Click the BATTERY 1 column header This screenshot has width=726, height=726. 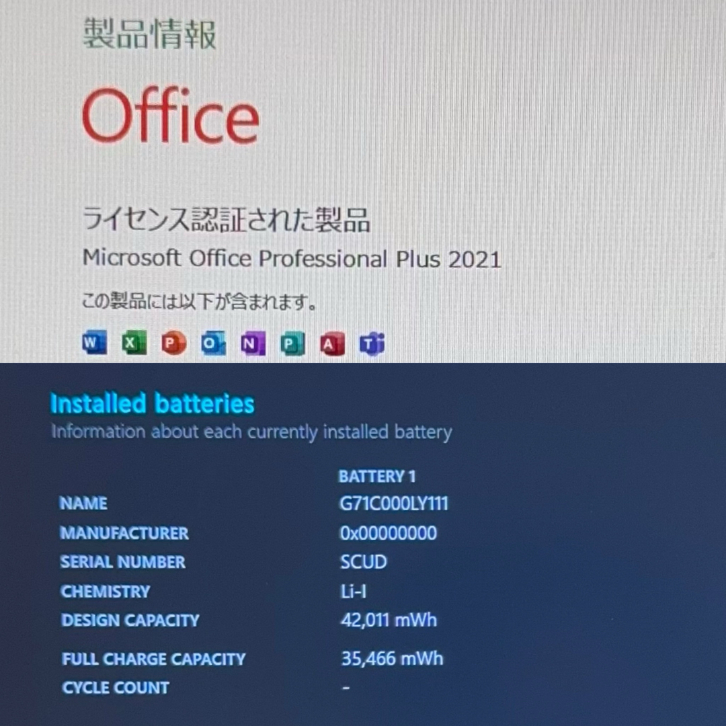[x=377, y=476]
